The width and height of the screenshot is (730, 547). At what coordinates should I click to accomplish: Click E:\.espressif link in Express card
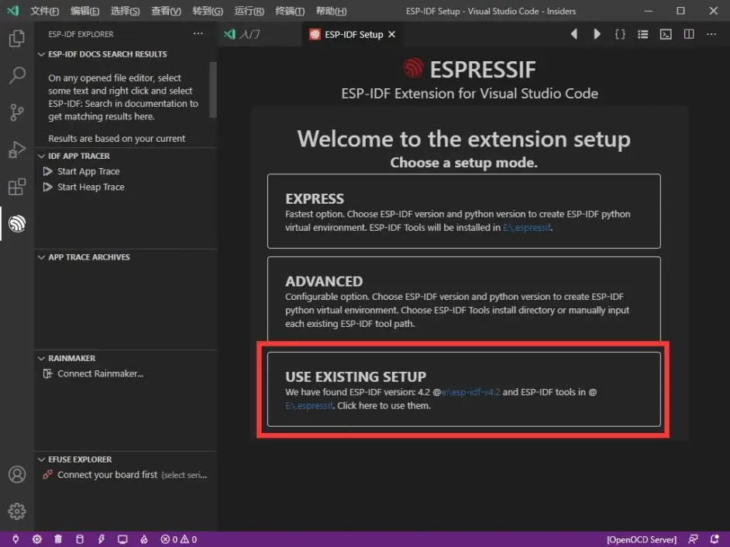tap(526, 228)
